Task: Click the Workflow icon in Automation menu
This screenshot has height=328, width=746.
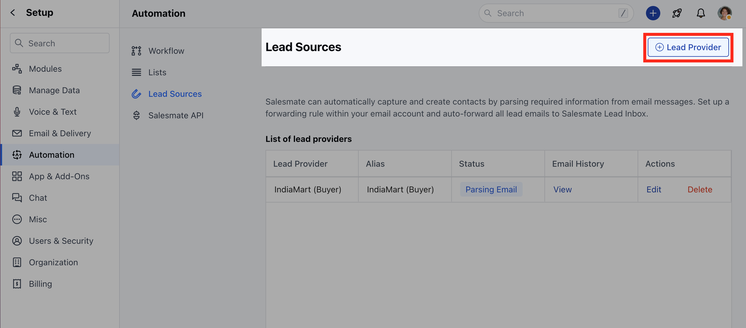Action: pyautogui.click(x=136, y=51)
